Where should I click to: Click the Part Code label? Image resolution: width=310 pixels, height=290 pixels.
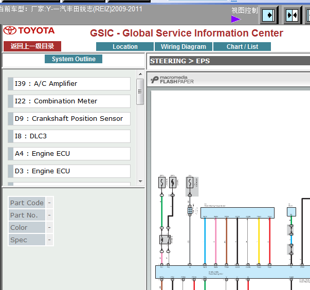(x=27, y=203)
